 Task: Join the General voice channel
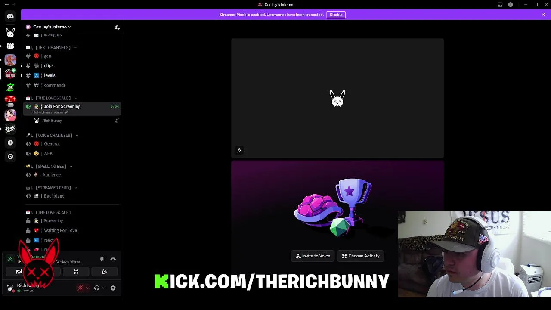[72, 144]
